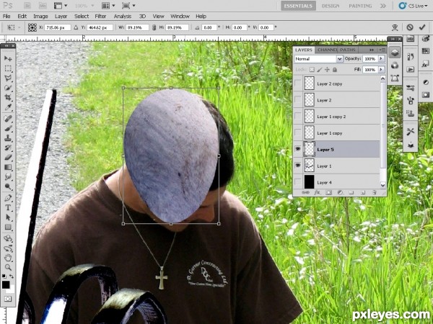Click the X position input field
This screenshot has width=433, height=324.
click(x=58, y=27)
